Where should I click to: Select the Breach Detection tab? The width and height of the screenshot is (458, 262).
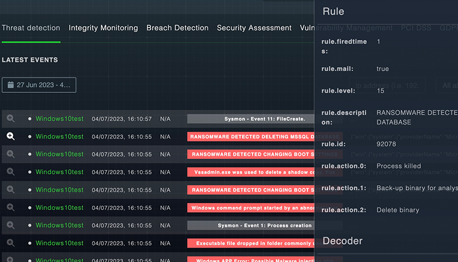coord(177,28)
